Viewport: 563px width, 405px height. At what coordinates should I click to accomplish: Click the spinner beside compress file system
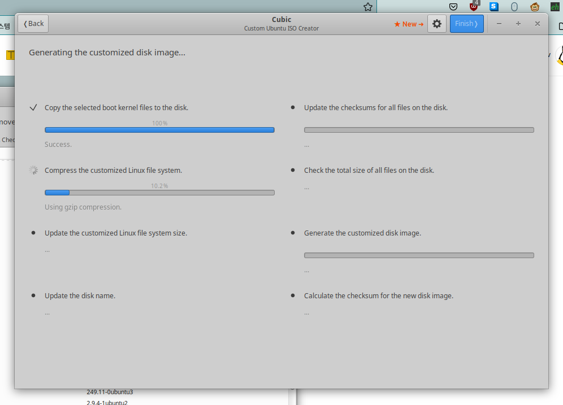pos(33,170)
